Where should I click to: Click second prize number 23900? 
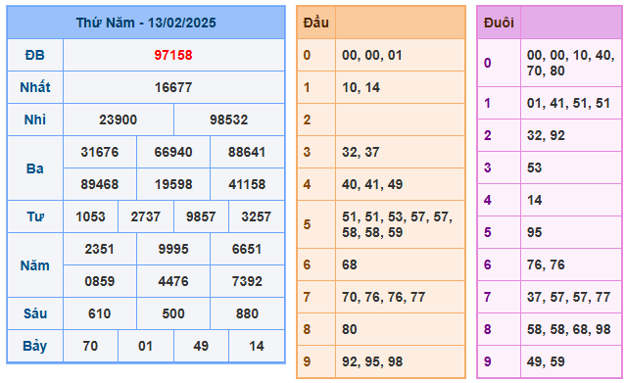click(118, 120)
